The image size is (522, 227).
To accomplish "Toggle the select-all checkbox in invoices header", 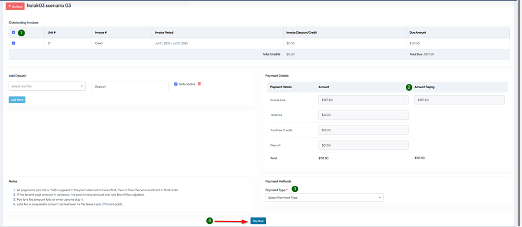I will click(14, 33).
